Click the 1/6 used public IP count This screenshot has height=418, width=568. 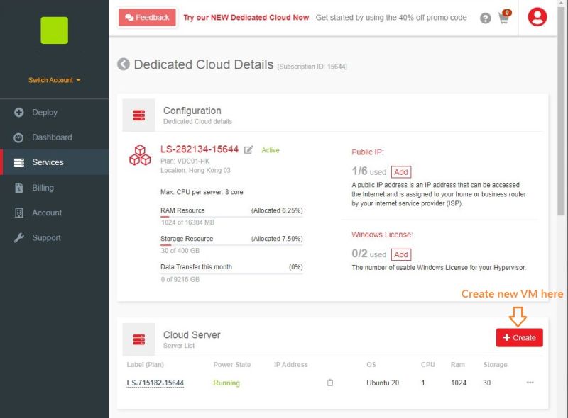(368, 171)
